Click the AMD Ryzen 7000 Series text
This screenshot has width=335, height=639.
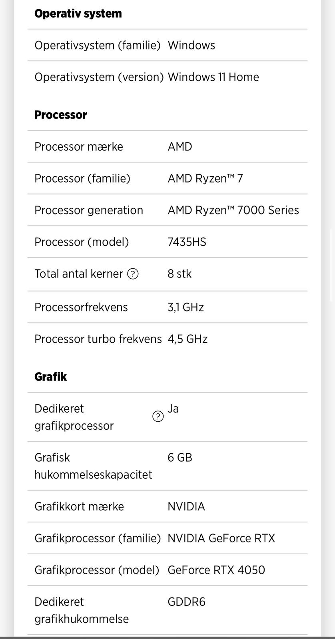pos(233,210)
